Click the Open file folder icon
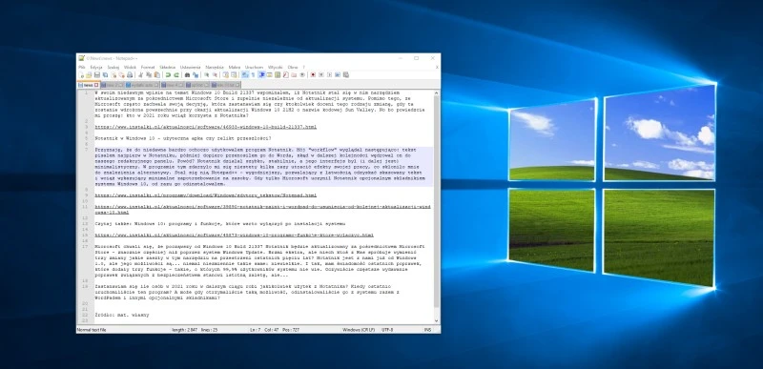763x369 pixels. [89, 75]
